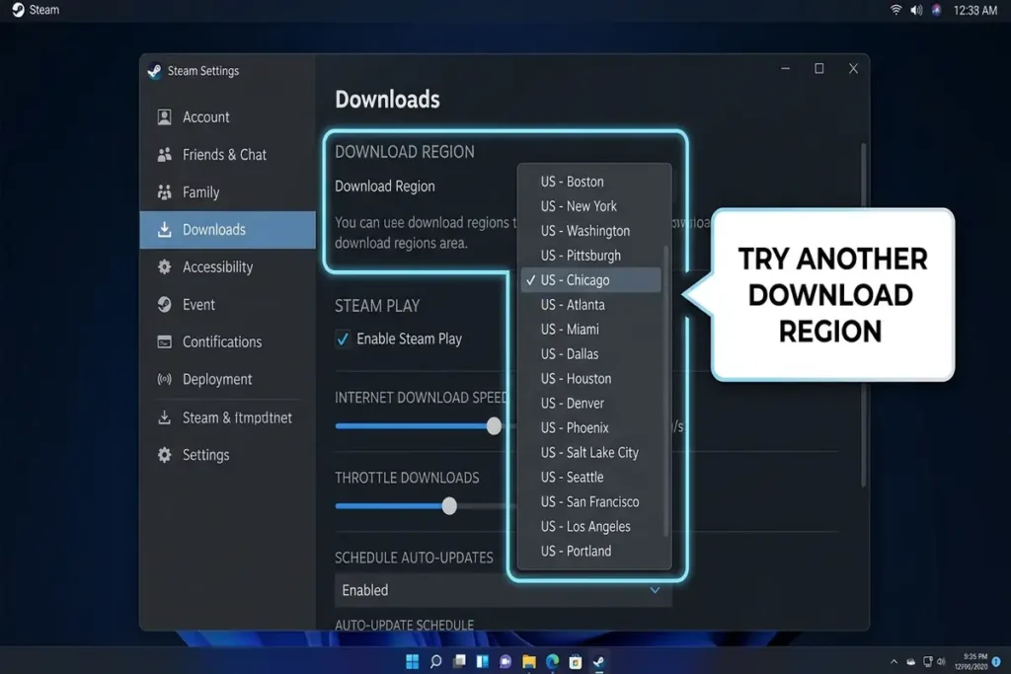The height and width of the screenshot is (674, 1011).
Task: Open the Windows Start button
Action: (412, 662)
